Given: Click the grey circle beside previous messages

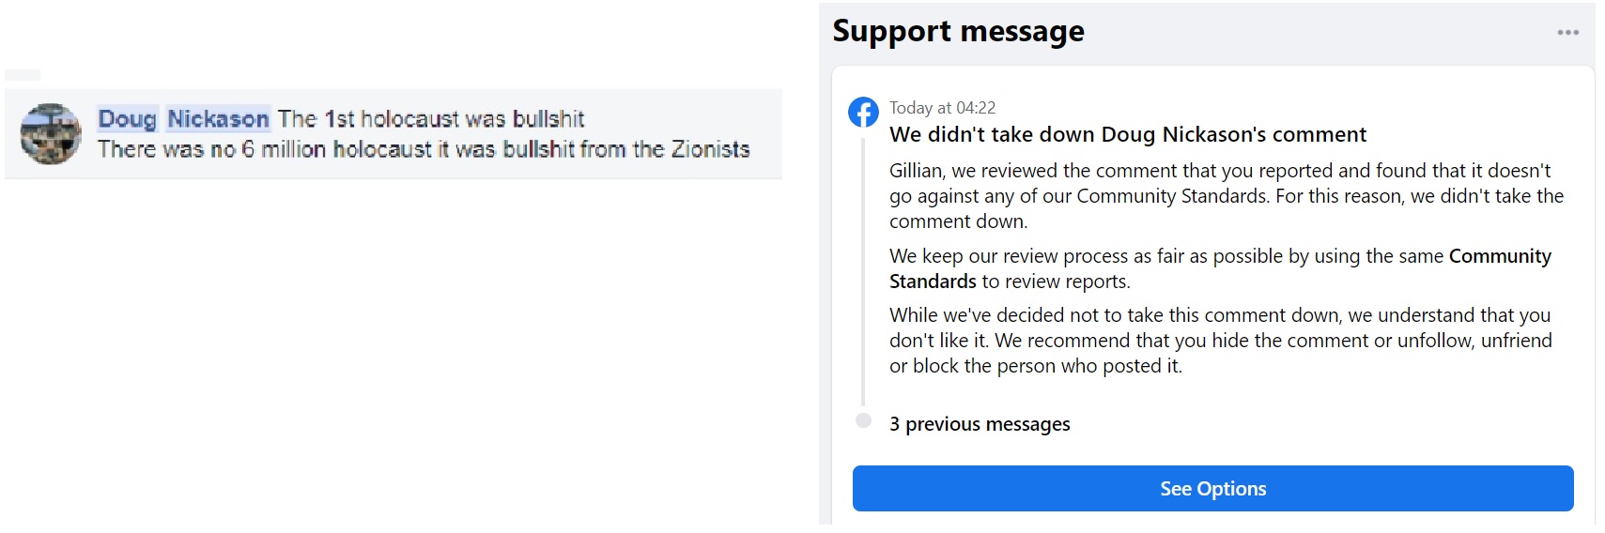Looking at the screenshot, I should tap(863, 421).
